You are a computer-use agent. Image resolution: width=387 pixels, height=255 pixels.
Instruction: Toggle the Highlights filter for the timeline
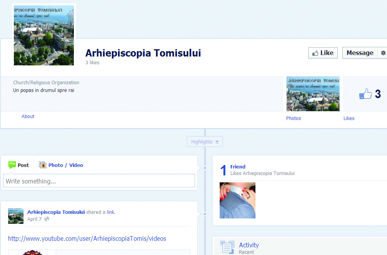coord(202,141)
